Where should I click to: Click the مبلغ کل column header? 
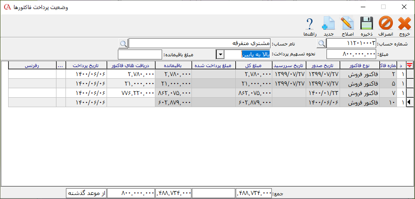[x=254, y=65]
